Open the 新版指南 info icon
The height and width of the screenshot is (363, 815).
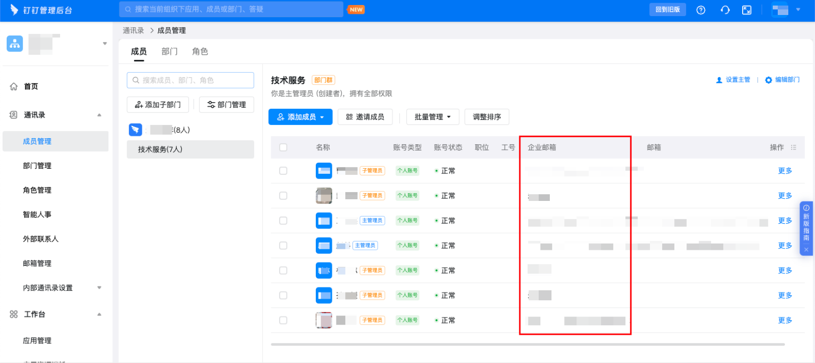click(x=806, y=208)
